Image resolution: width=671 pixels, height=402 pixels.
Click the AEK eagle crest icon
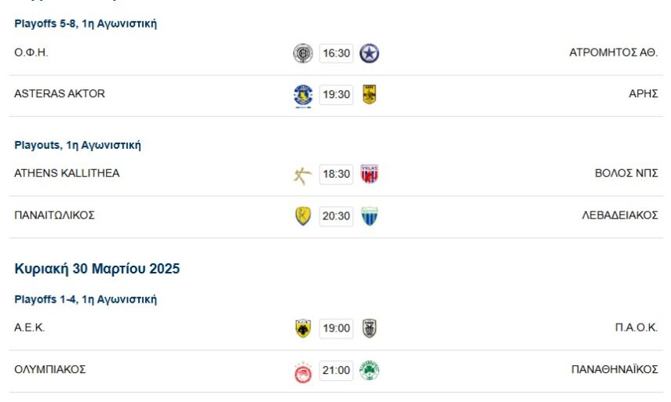(303, 329)
